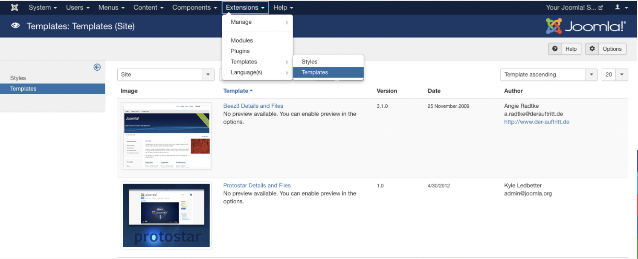638x259 pixels.
Task: Open the System menu
Action: click(43, 7)
